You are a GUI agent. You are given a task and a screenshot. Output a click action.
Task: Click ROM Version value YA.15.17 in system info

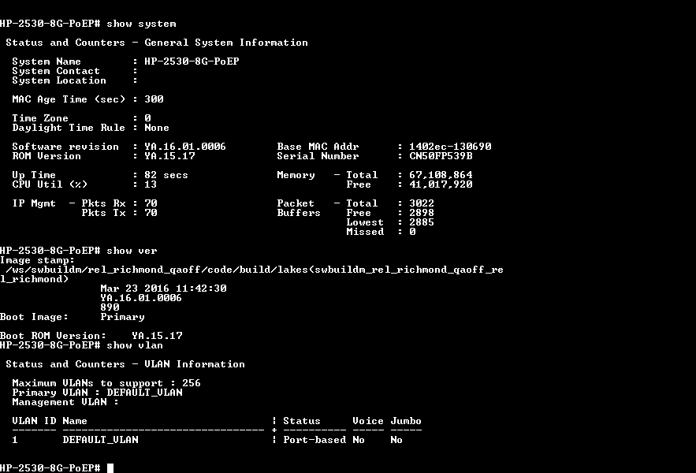click(169, 156)
